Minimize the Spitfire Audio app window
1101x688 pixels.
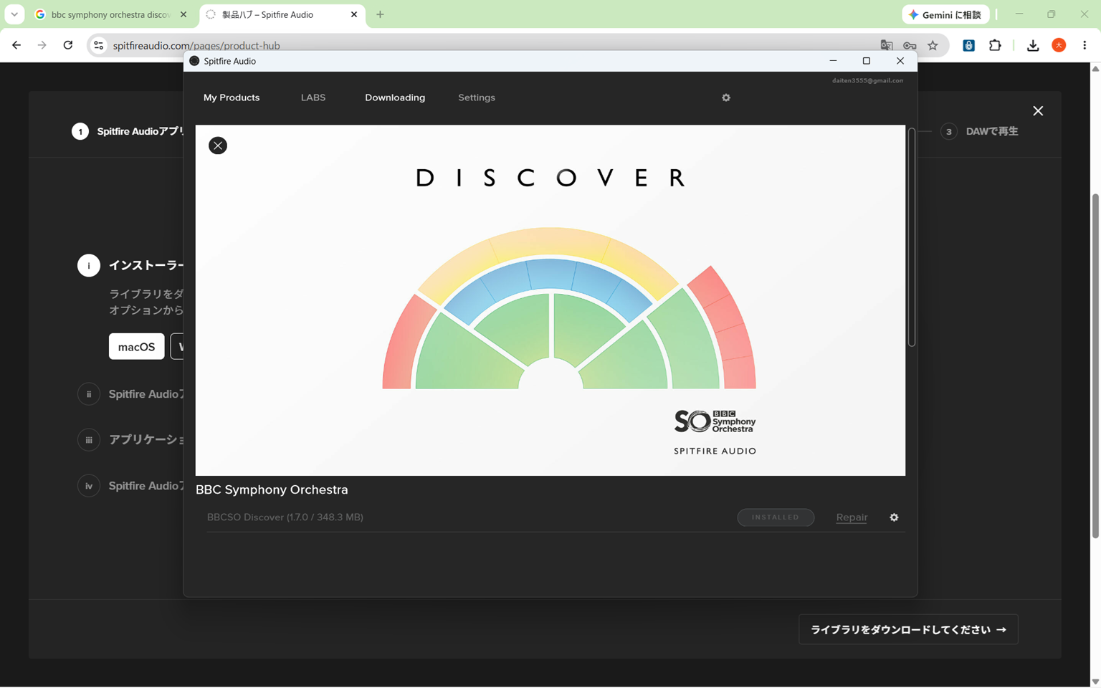(x=833, y=61)
